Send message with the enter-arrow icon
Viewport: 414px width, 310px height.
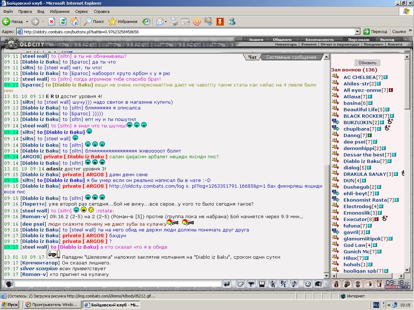(226, 284)
